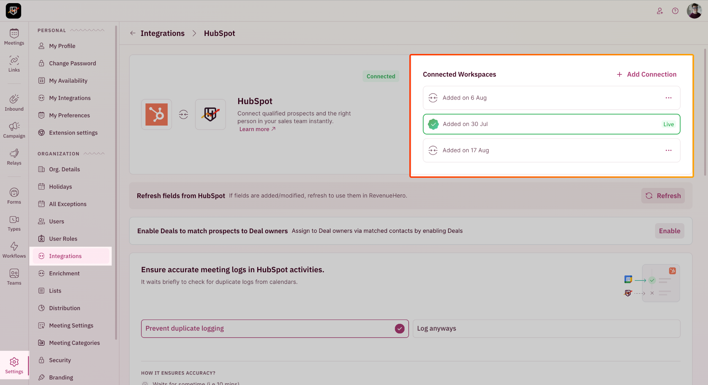Image resolution: width=708 pixels, height=385 pixels.
Task: Open options menu for Added on 6 Aug
Action: coord(669,98)
